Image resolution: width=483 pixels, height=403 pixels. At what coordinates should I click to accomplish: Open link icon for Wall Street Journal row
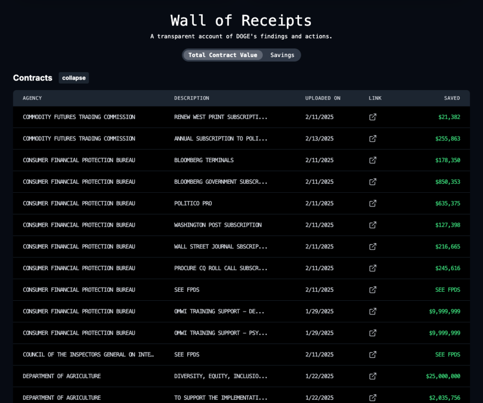coord(373,247)
